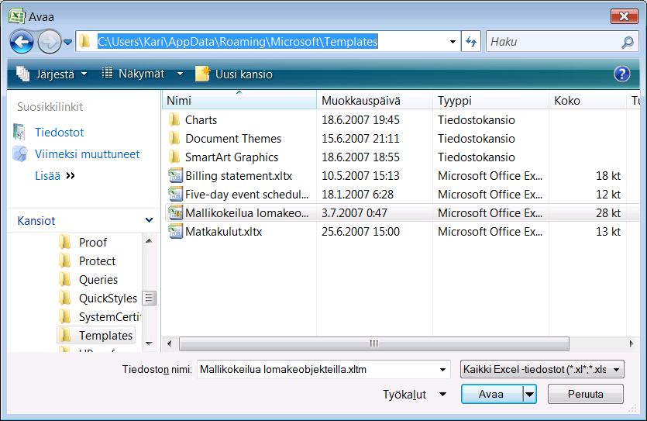Click the help question mark icon
Viewport: 647px width, 421px height.
(x=621, y=74)
